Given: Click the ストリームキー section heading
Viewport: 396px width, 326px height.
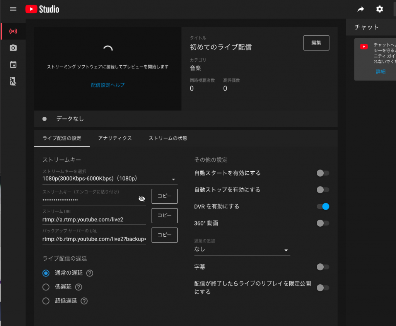Looking at the screenshot, I should pyautogui.click(x=61, y=160).
